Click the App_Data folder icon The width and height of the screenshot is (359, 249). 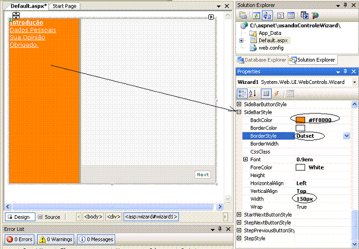(x=253, y=33)
